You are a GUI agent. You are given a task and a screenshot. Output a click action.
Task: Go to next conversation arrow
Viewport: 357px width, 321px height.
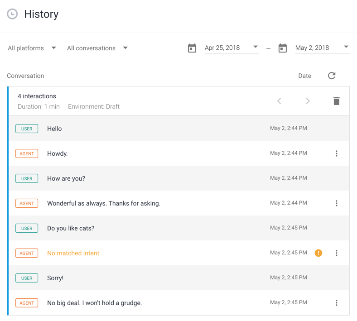pos(308,101)
